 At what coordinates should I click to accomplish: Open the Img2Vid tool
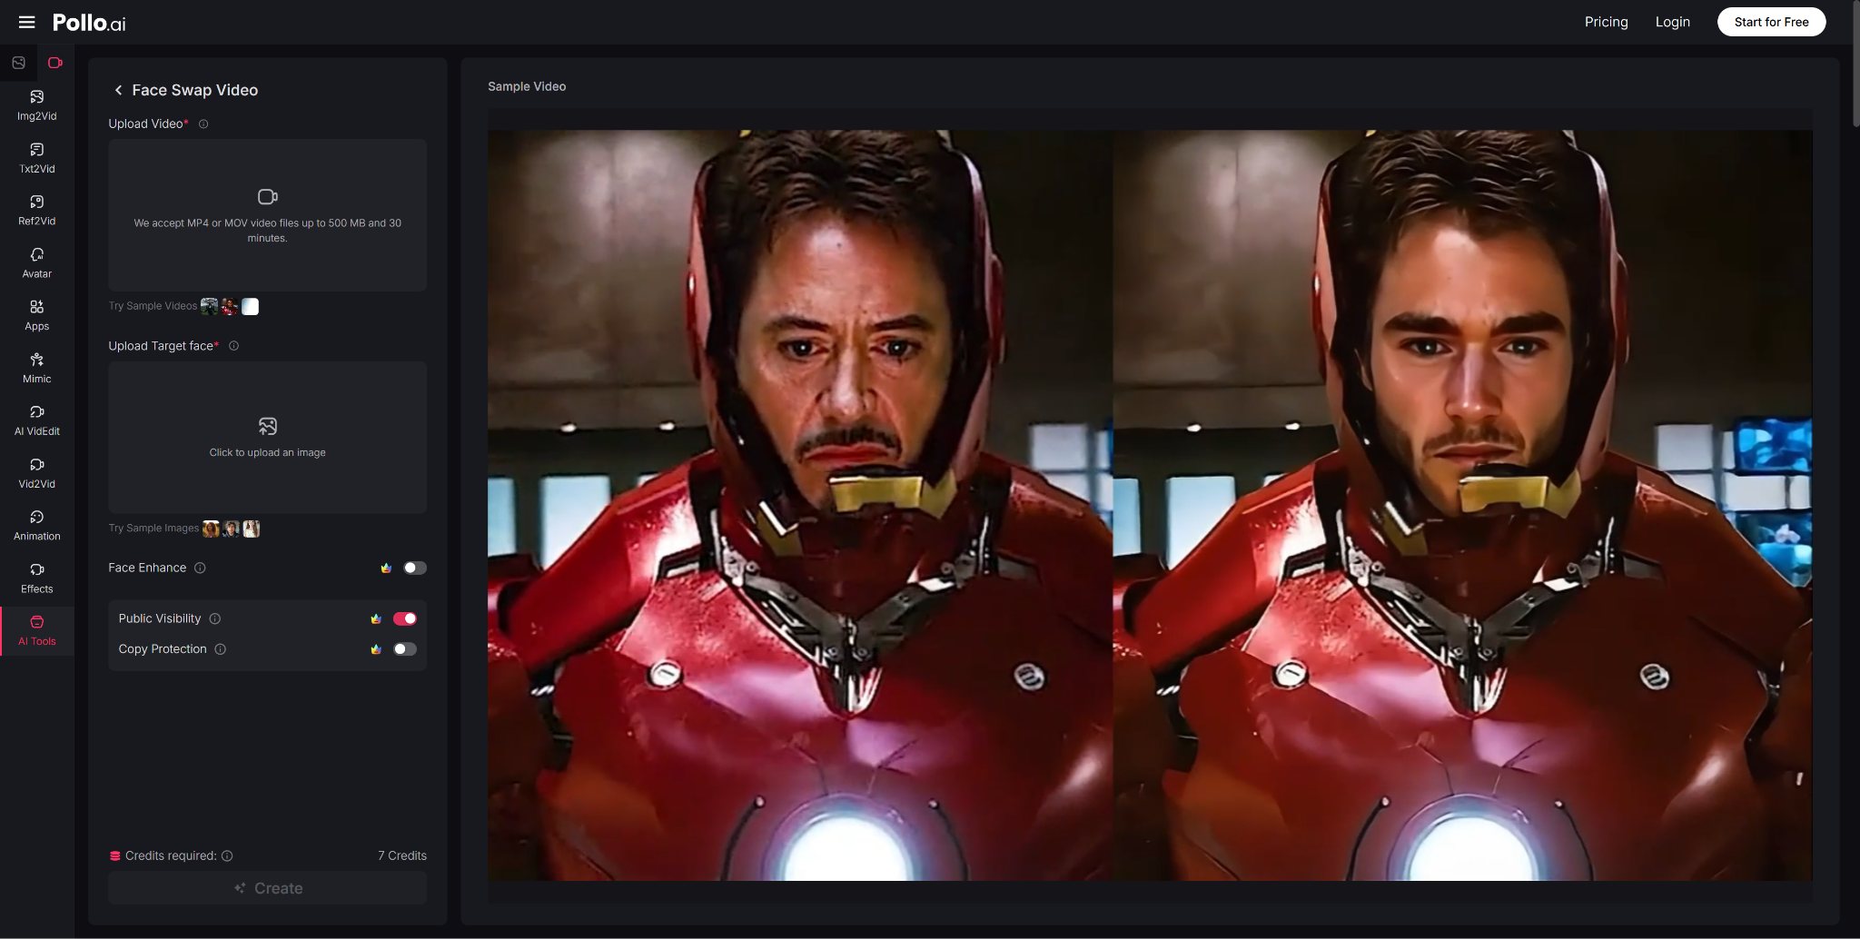[x=37, y=105]
